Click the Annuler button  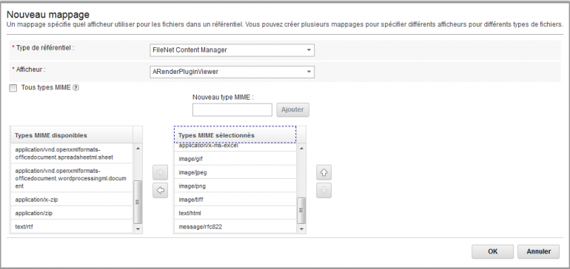coord(538,251)
